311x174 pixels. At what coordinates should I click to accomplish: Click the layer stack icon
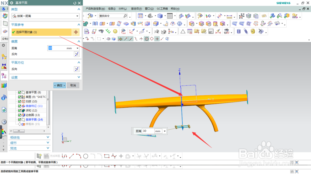[x=248, y=16]
